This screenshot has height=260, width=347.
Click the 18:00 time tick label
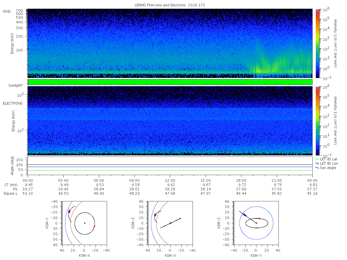pos(241,180)
